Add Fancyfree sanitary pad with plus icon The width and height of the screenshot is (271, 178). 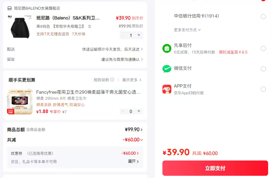(139, 111)
